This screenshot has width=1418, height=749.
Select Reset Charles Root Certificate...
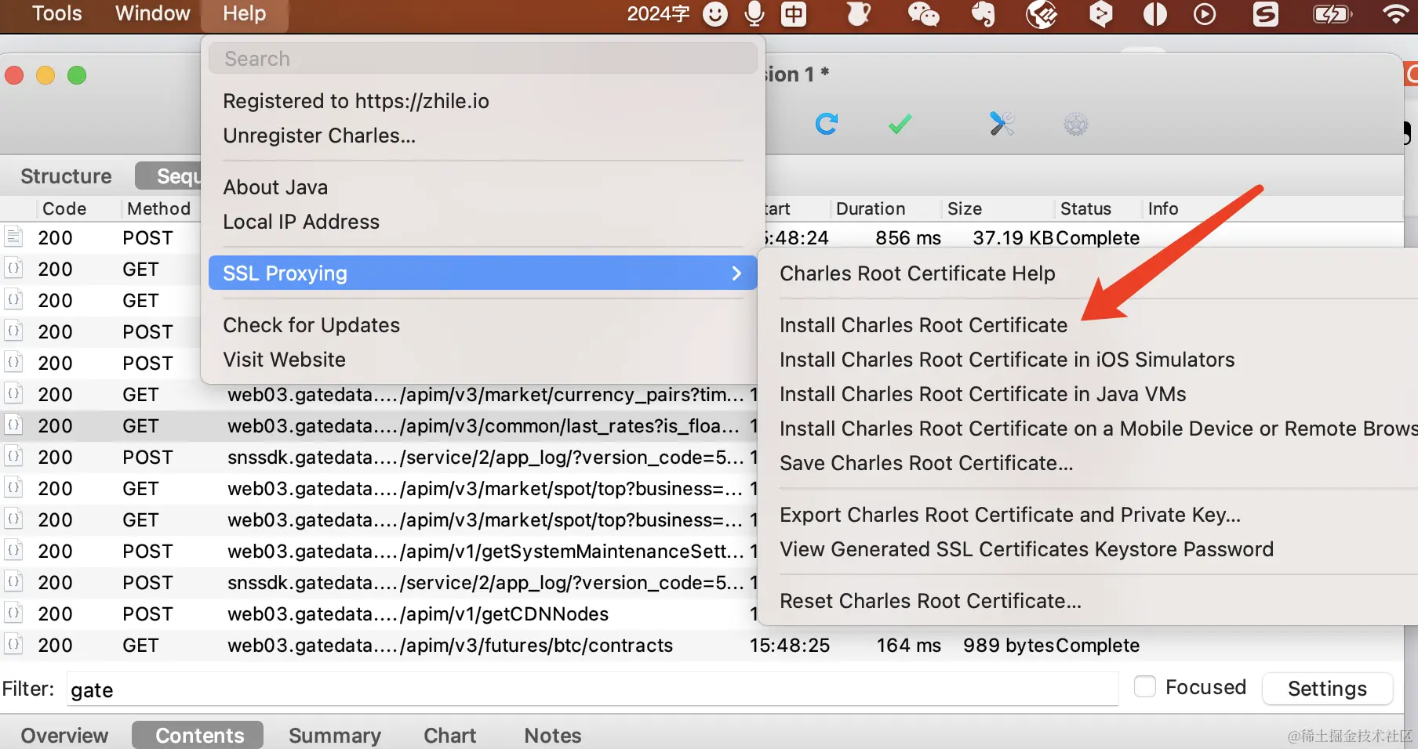coord(930,601)
